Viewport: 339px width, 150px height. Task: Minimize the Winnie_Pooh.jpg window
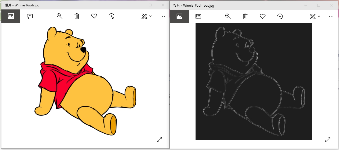coord(137,5)
